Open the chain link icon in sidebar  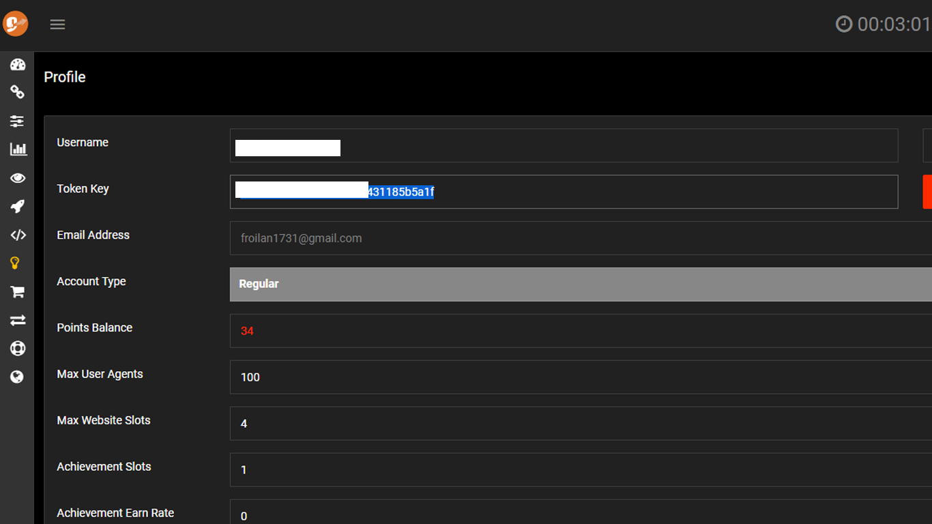[18, 92]
